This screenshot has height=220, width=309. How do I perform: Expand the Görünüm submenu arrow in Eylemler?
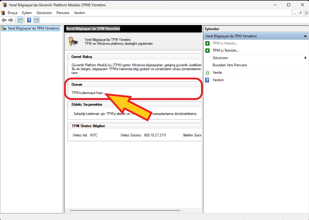tap(305, 58)
